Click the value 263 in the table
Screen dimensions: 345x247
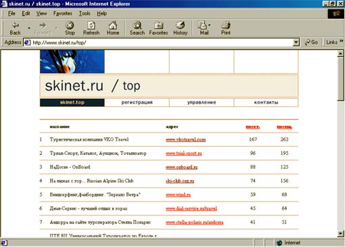click(x=284, y=139)
